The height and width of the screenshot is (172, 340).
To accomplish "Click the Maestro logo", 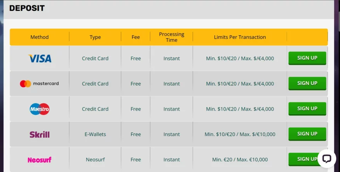I will [39, 109].
